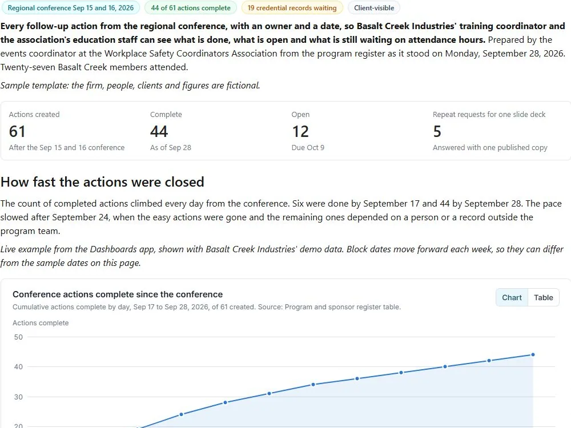
Task: Click the 'Live example from the Dashboards app' note
Action: (x=282, y=256)
